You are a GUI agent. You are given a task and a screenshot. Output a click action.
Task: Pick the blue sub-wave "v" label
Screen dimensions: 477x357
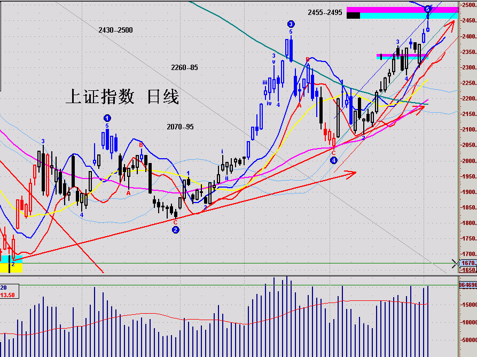[273, 62]
